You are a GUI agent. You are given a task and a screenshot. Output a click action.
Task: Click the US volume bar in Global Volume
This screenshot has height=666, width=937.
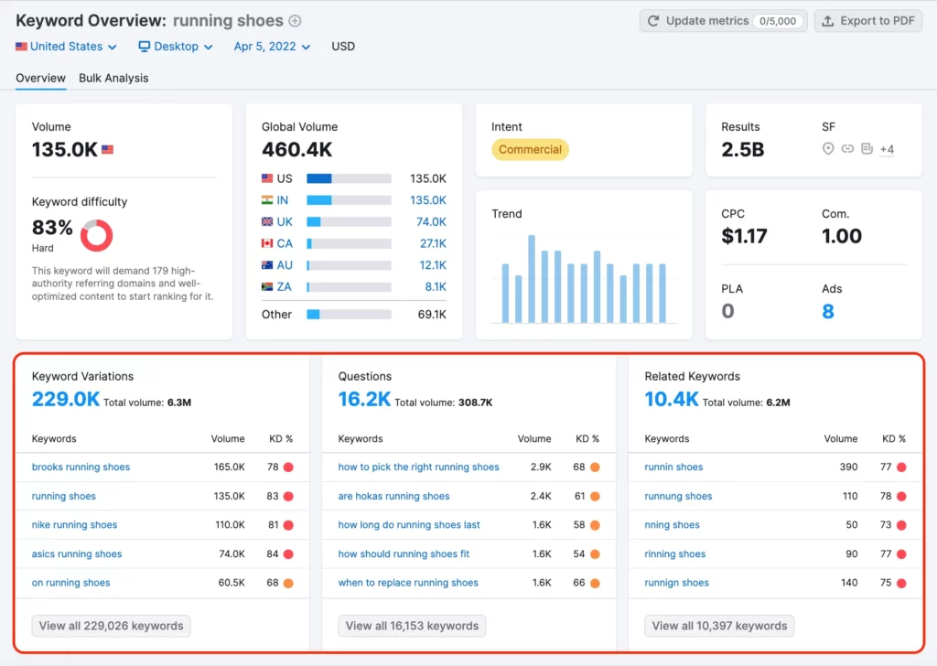click(x=349, y=178)
